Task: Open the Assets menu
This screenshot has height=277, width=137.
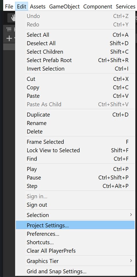Action: 38,7
